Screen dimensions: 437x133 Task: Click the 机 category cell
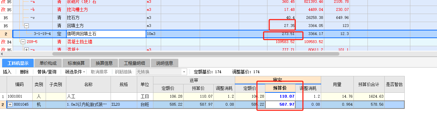coord(39,104)
